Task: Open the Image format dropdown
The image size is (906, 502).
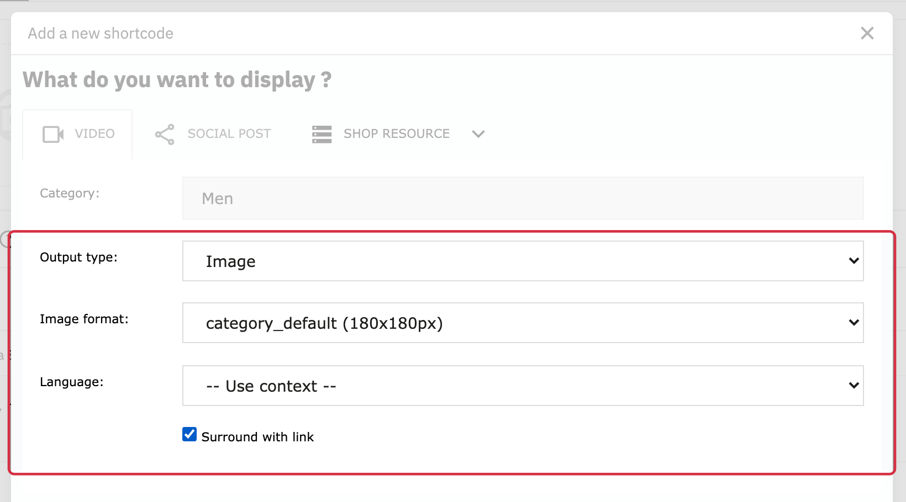Action: point(523,323)
